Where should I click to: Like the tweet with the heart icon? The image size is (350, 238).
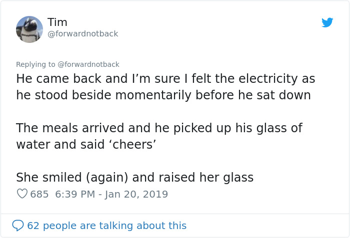[x=22, y=194]
